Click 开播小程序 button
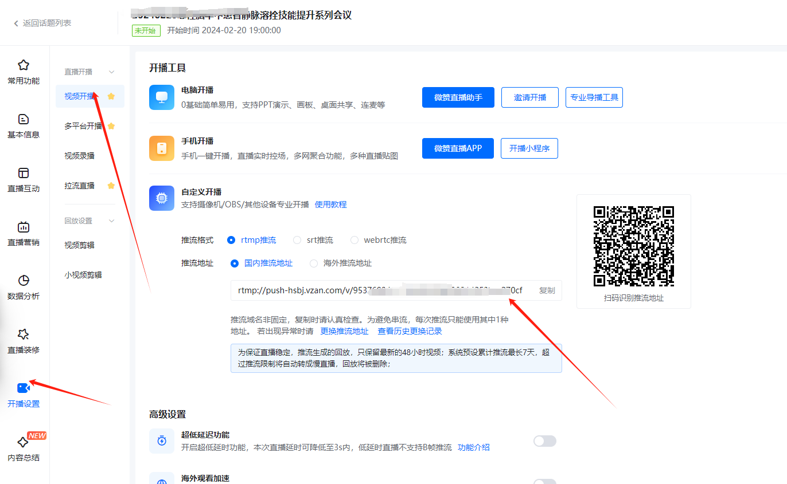 click(x=529, y=148)
